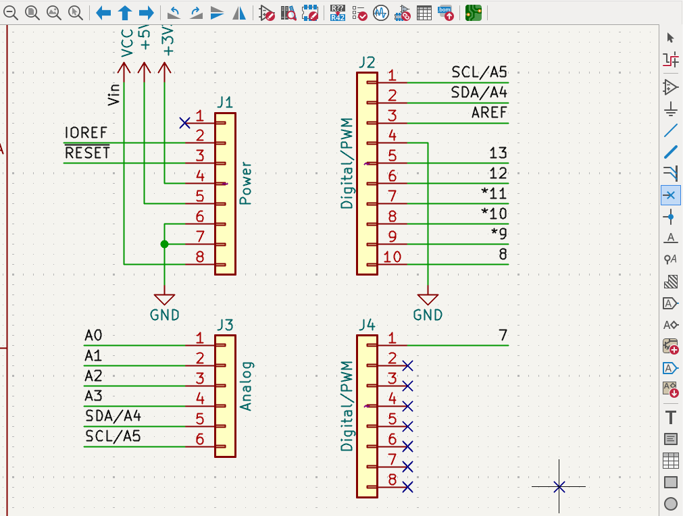Screen dimensions: 683x516
Task: Choose the Add Bus tool
Action: click(670, 152)
